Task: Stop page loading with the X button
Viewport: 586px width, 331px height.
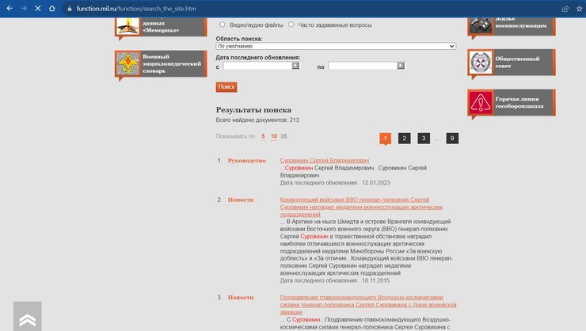Action: coord(38,8)
